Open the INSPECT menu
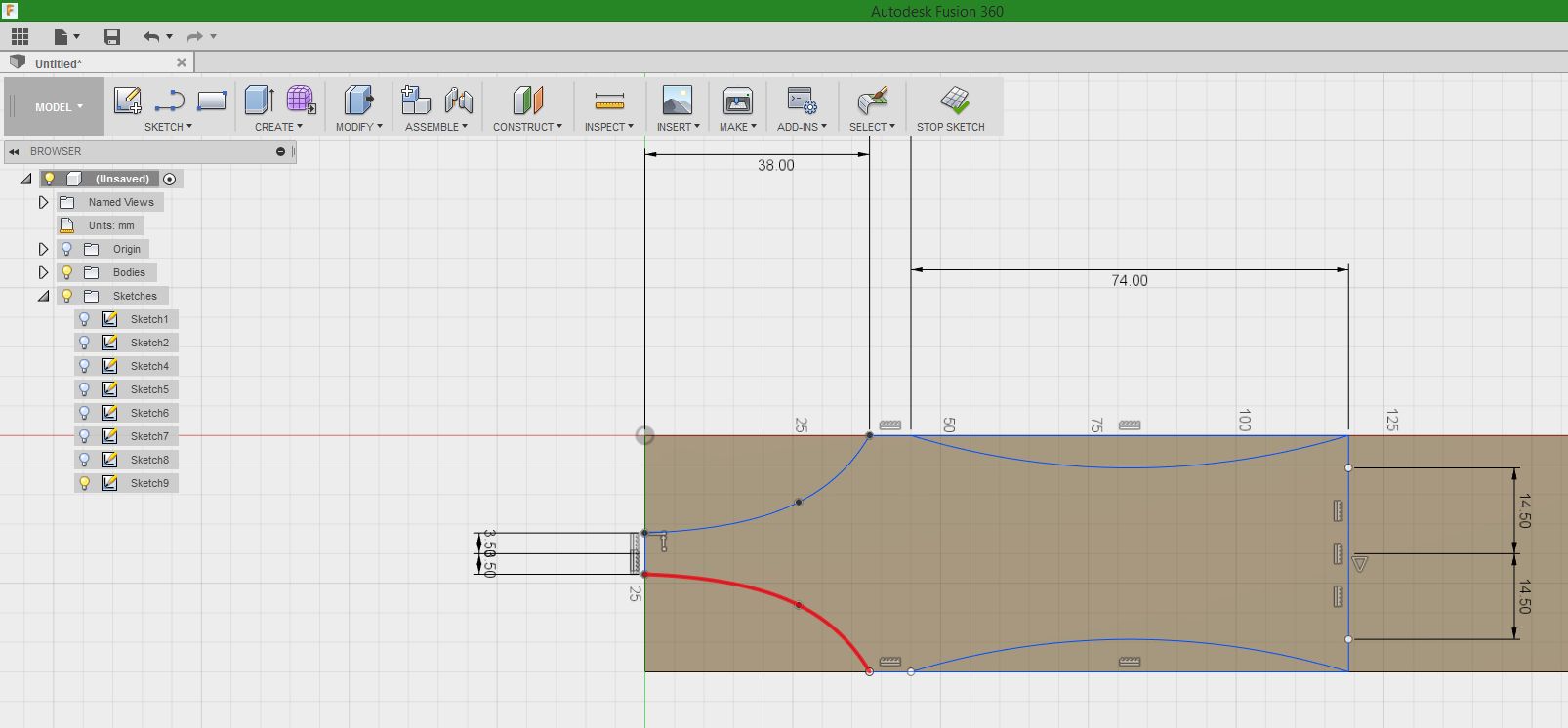 609,127
